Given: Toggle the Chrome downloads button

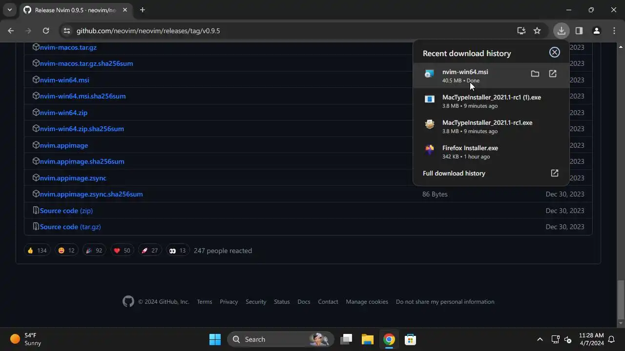Looking at the screenshot, I should 562,31.
